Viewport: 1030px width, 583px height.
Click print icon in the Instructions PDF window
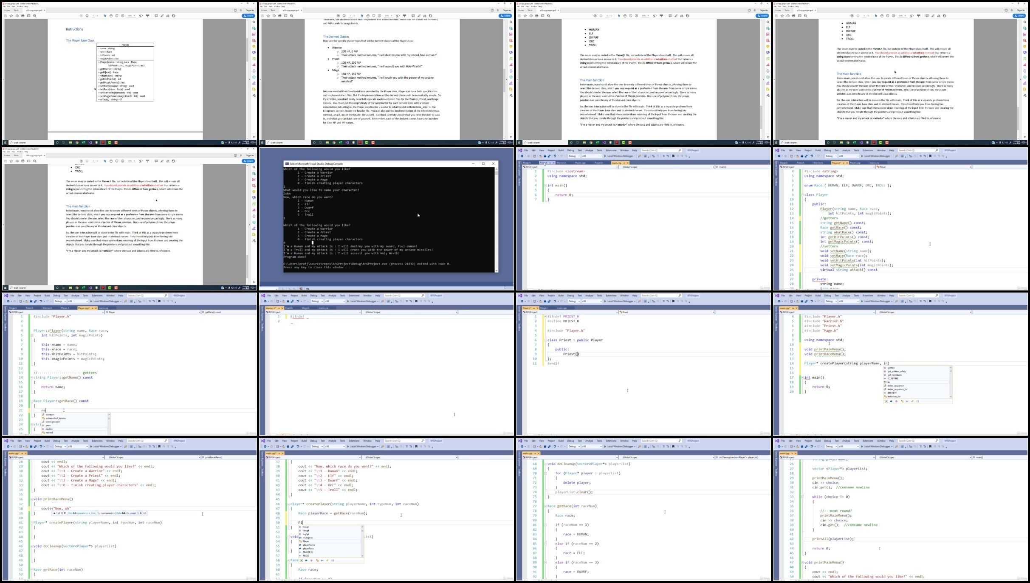click(23, 16)
